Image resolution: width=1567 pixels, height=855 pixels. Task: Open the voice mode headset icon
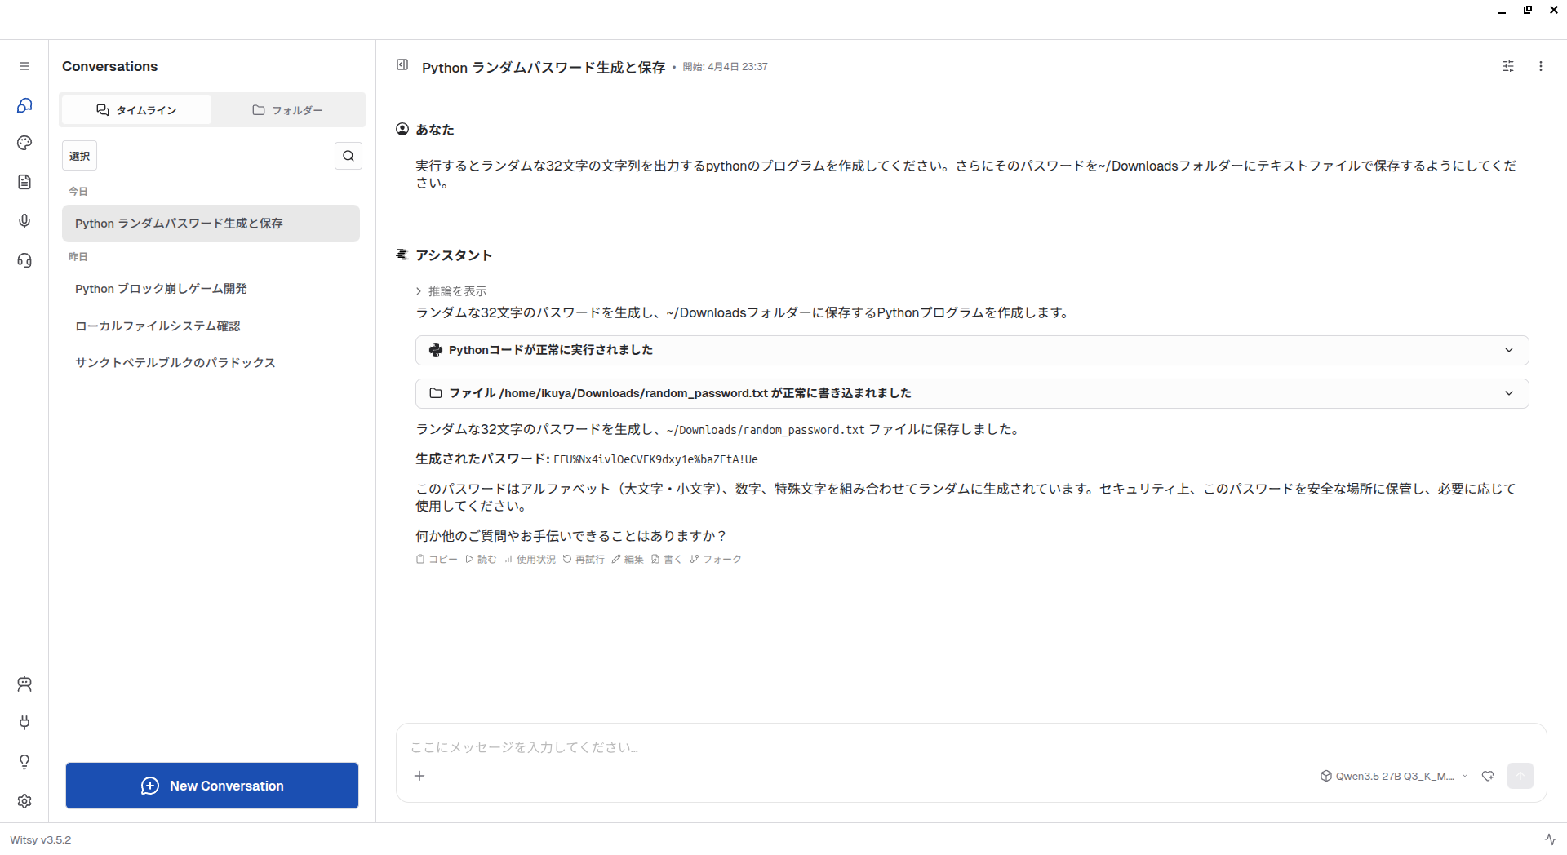click(x=24, y=260)
